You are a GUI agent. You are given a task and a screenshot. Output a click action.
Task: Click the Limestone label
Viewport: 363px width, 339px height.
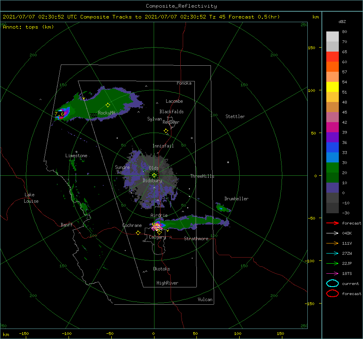76,156
